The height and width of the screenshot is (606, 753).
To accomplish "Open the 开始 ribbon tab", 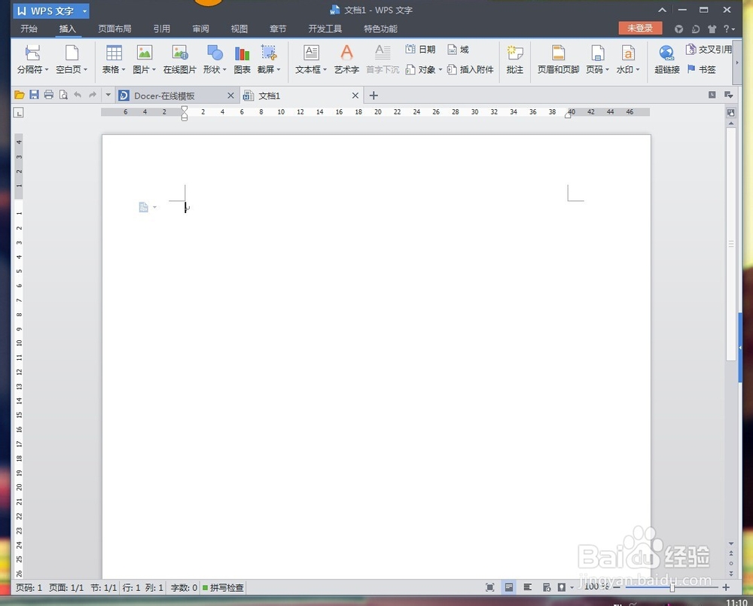I will (29, 29).
